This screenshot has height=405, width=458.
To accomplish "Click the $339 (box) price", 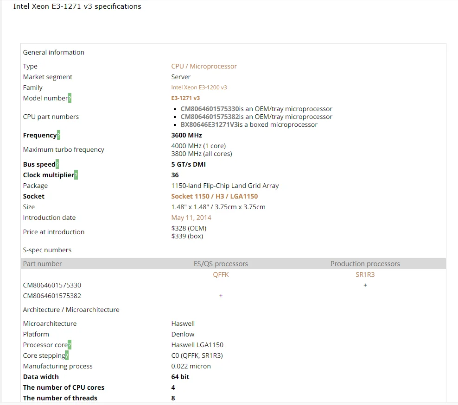I will 187,236.
